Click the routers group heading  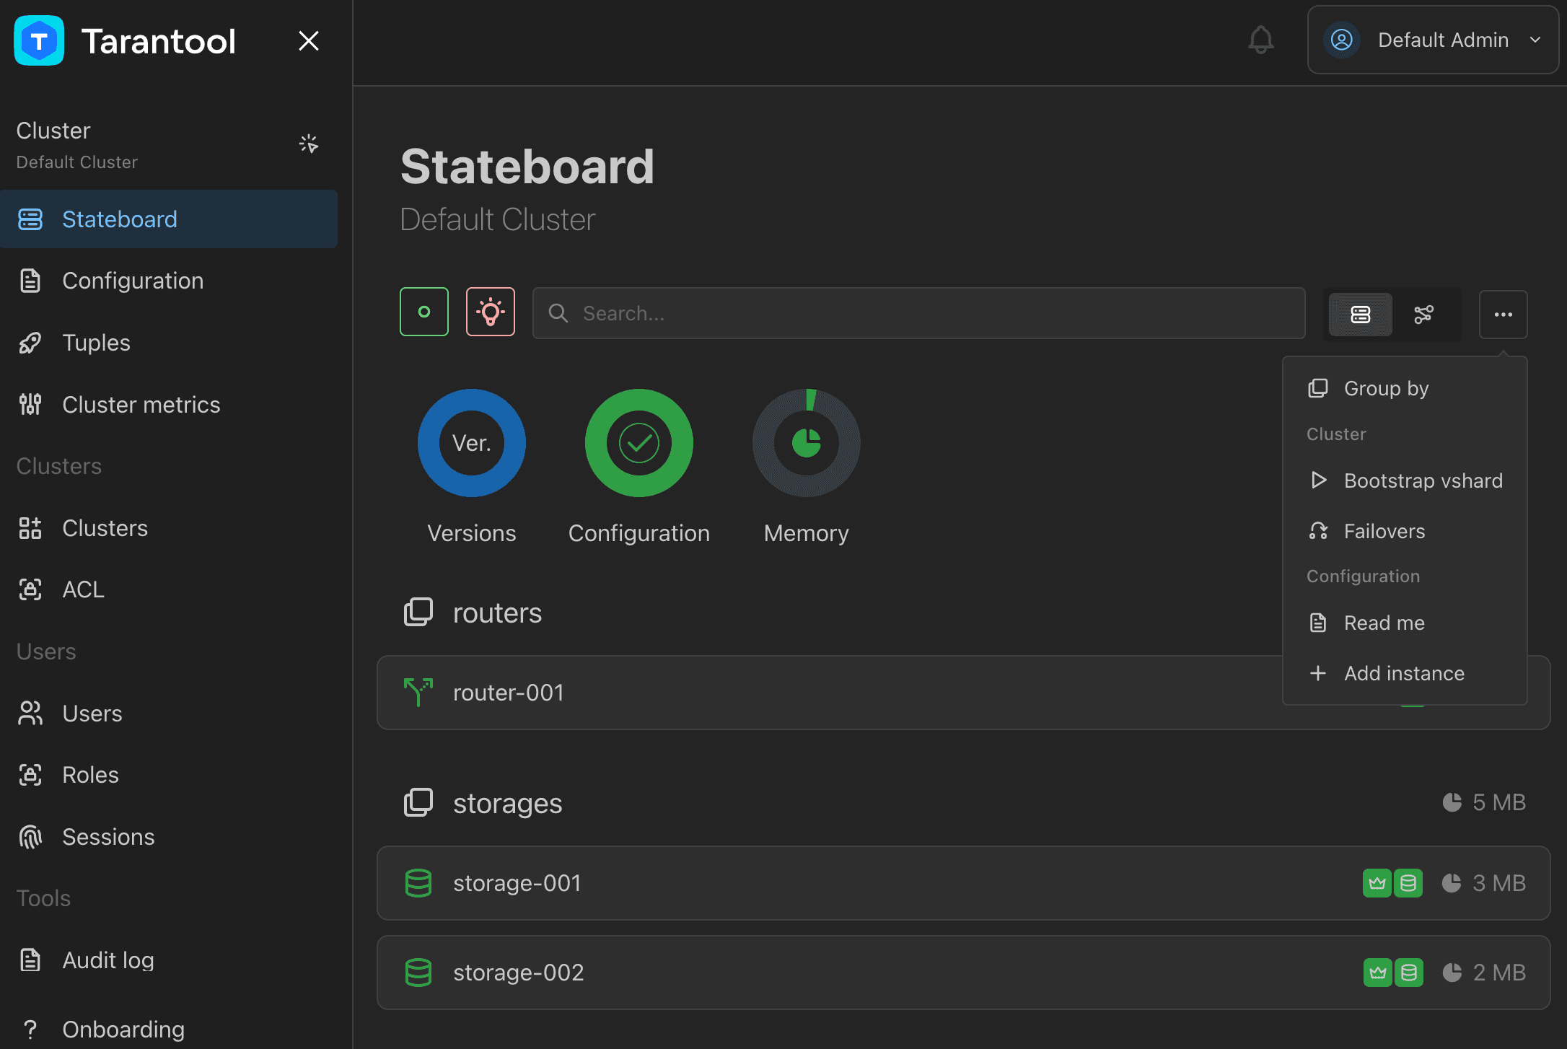(497, 613)
